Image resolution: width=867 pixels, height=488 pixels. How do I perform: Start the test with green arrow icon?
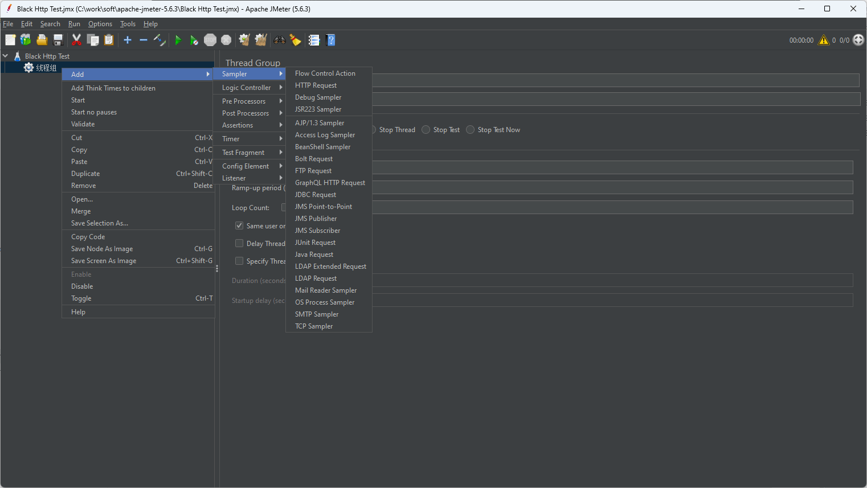point(178,40)
